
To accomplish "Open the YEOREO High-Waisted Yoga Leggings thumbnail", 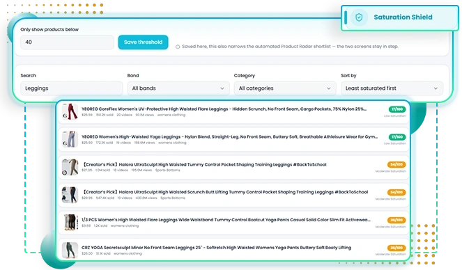I will [x=70, y=139].
